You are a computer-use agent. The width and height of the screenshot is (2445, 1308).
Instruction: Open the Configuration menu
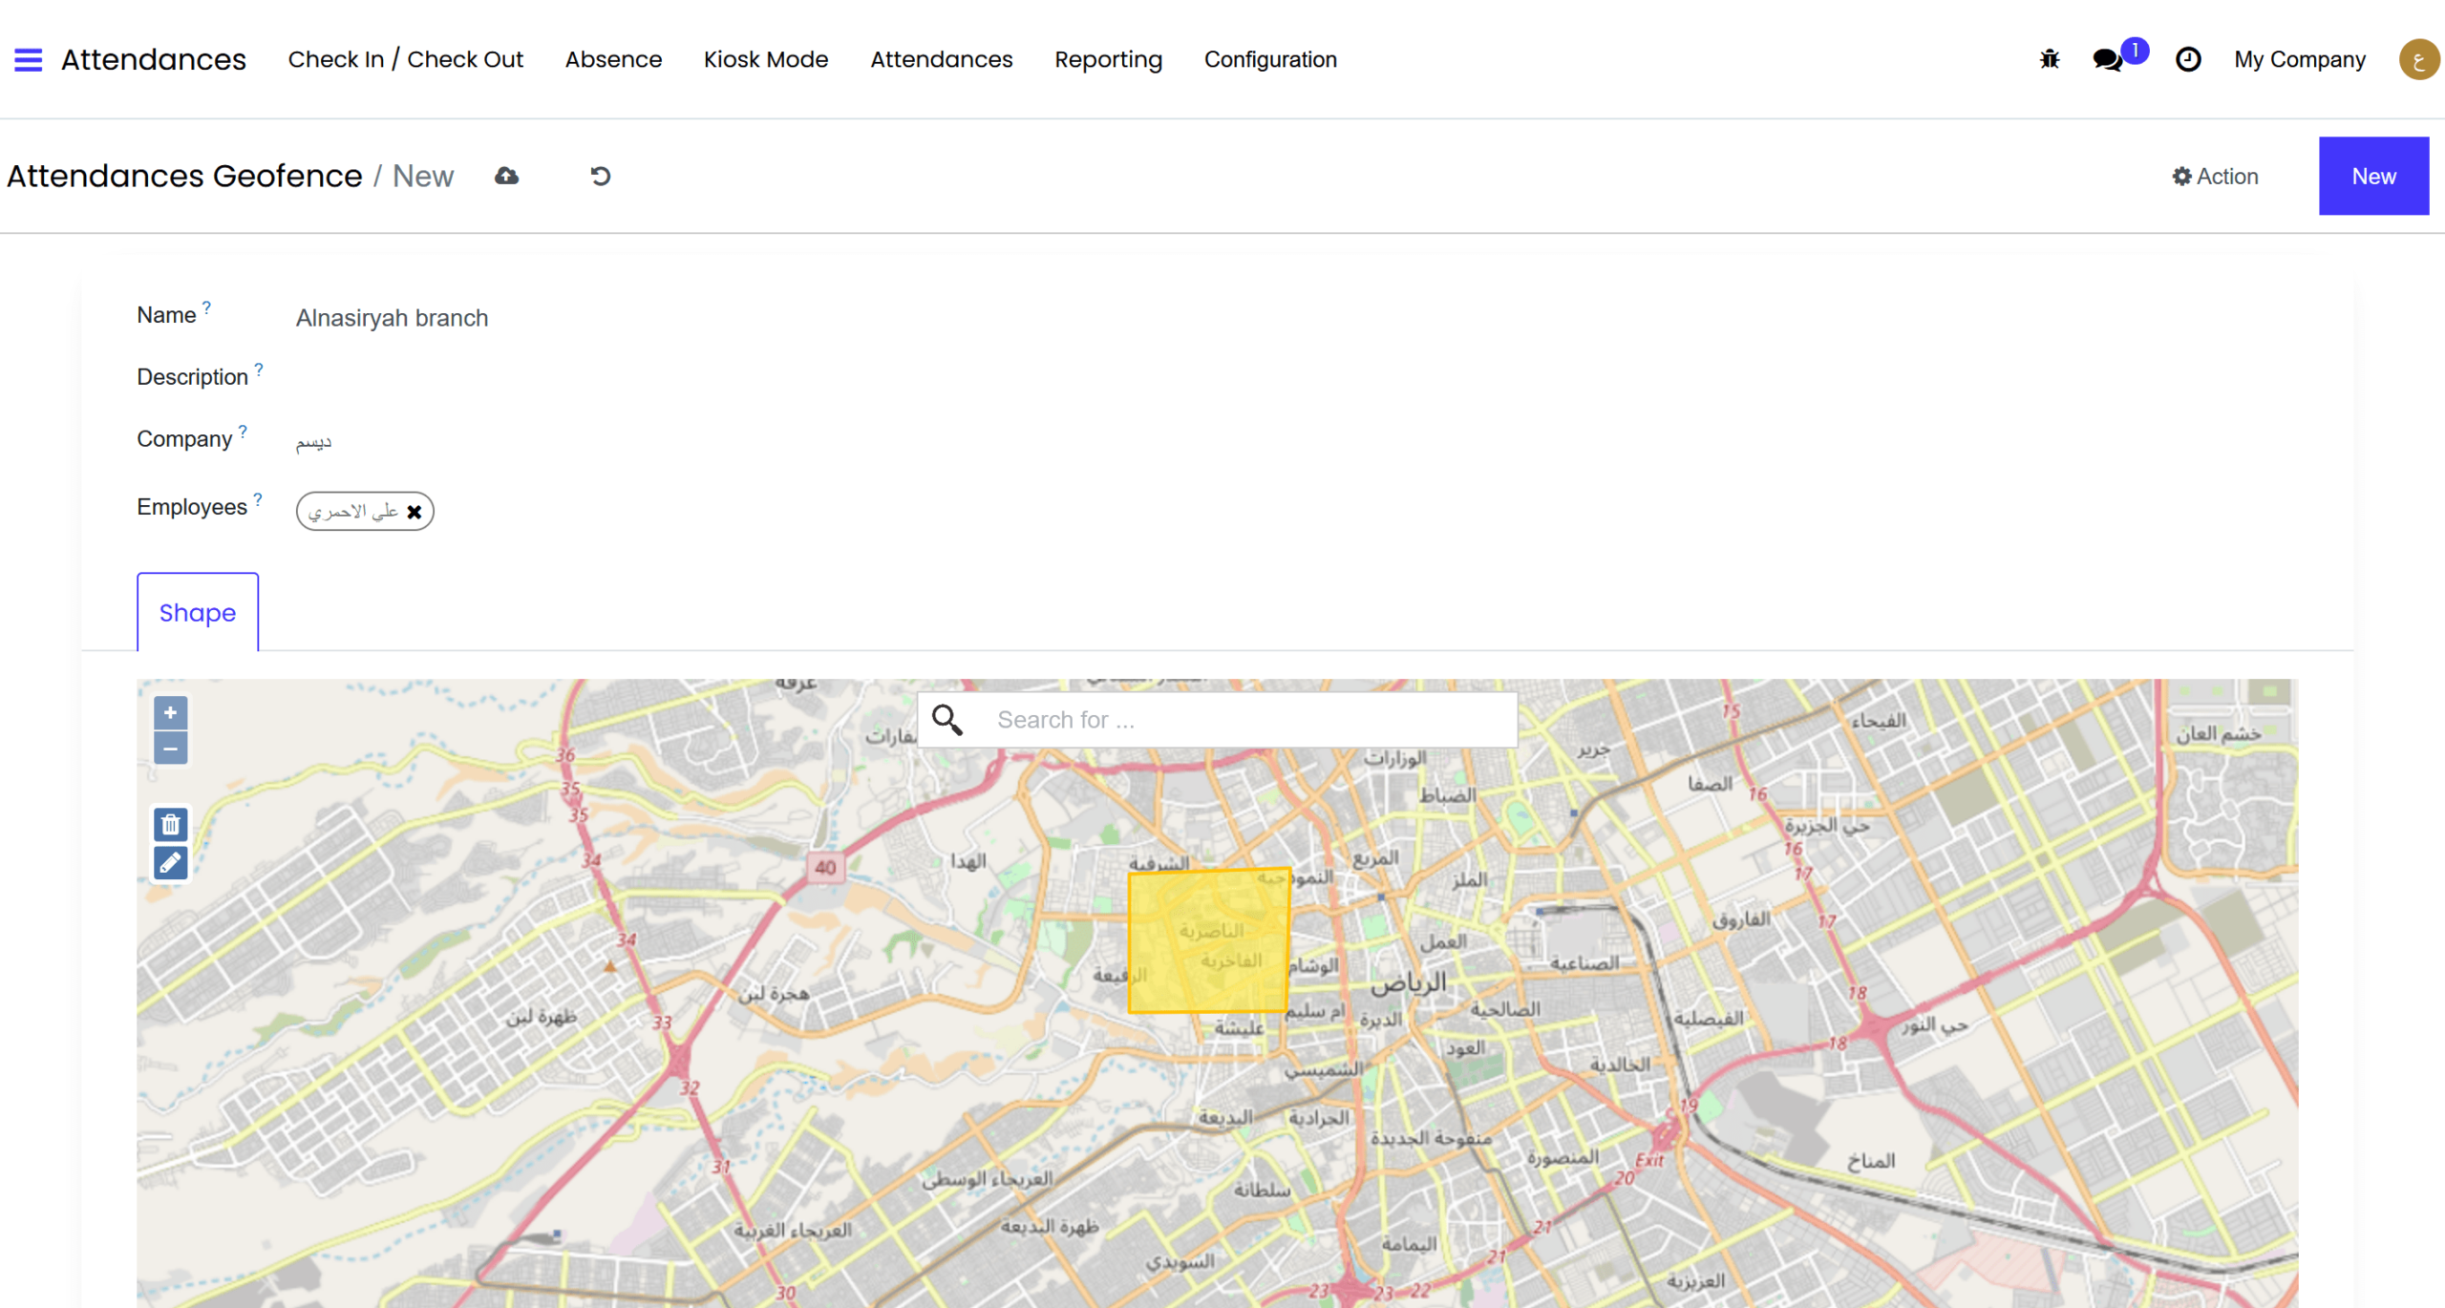pyautogui.click(x=1269, y=59)
